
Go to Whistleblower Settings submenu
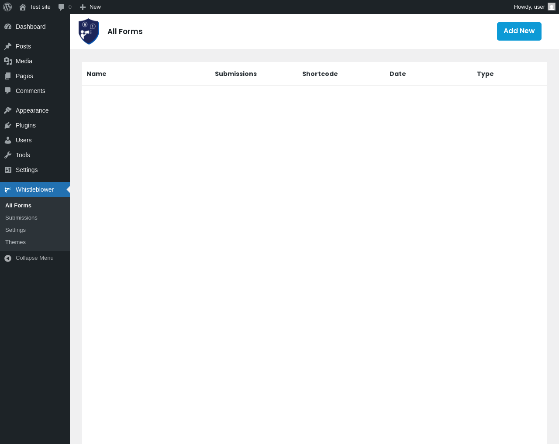pyautogui.click(x=15, y=230)
